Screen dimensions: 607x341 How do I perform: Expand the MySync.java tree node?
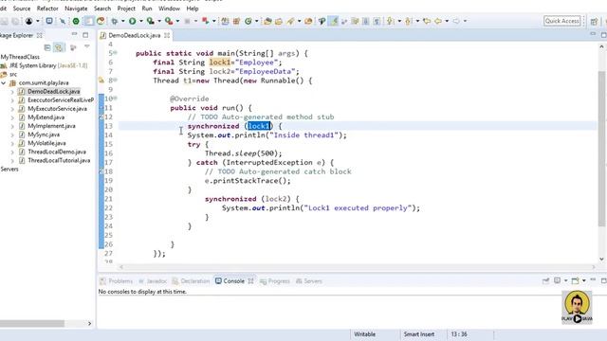coord(12,135)
